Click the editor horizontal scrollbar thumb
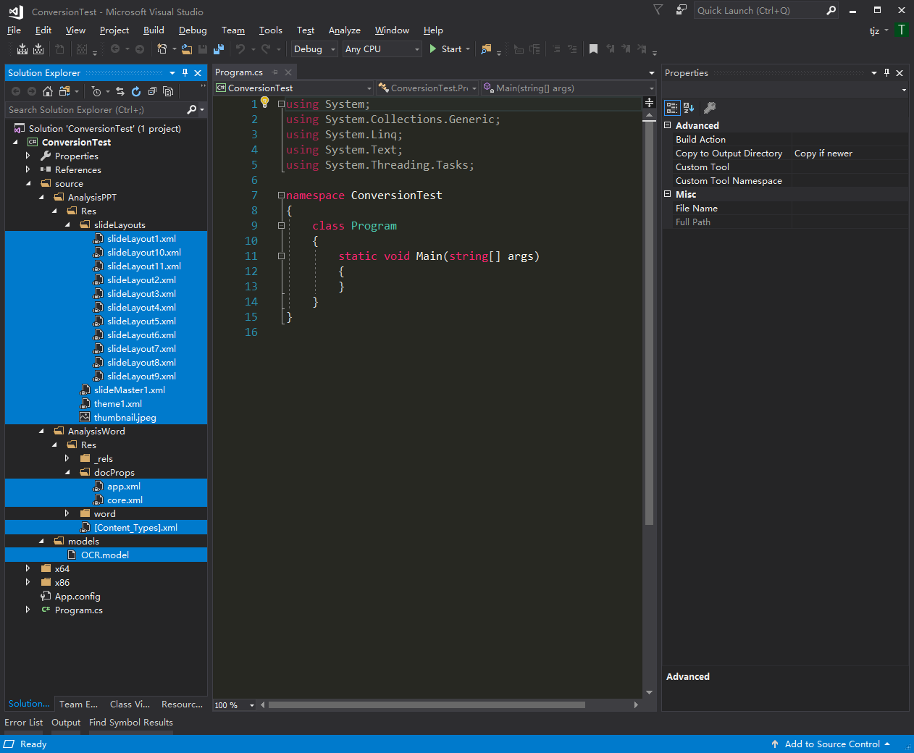 point(427,704)
